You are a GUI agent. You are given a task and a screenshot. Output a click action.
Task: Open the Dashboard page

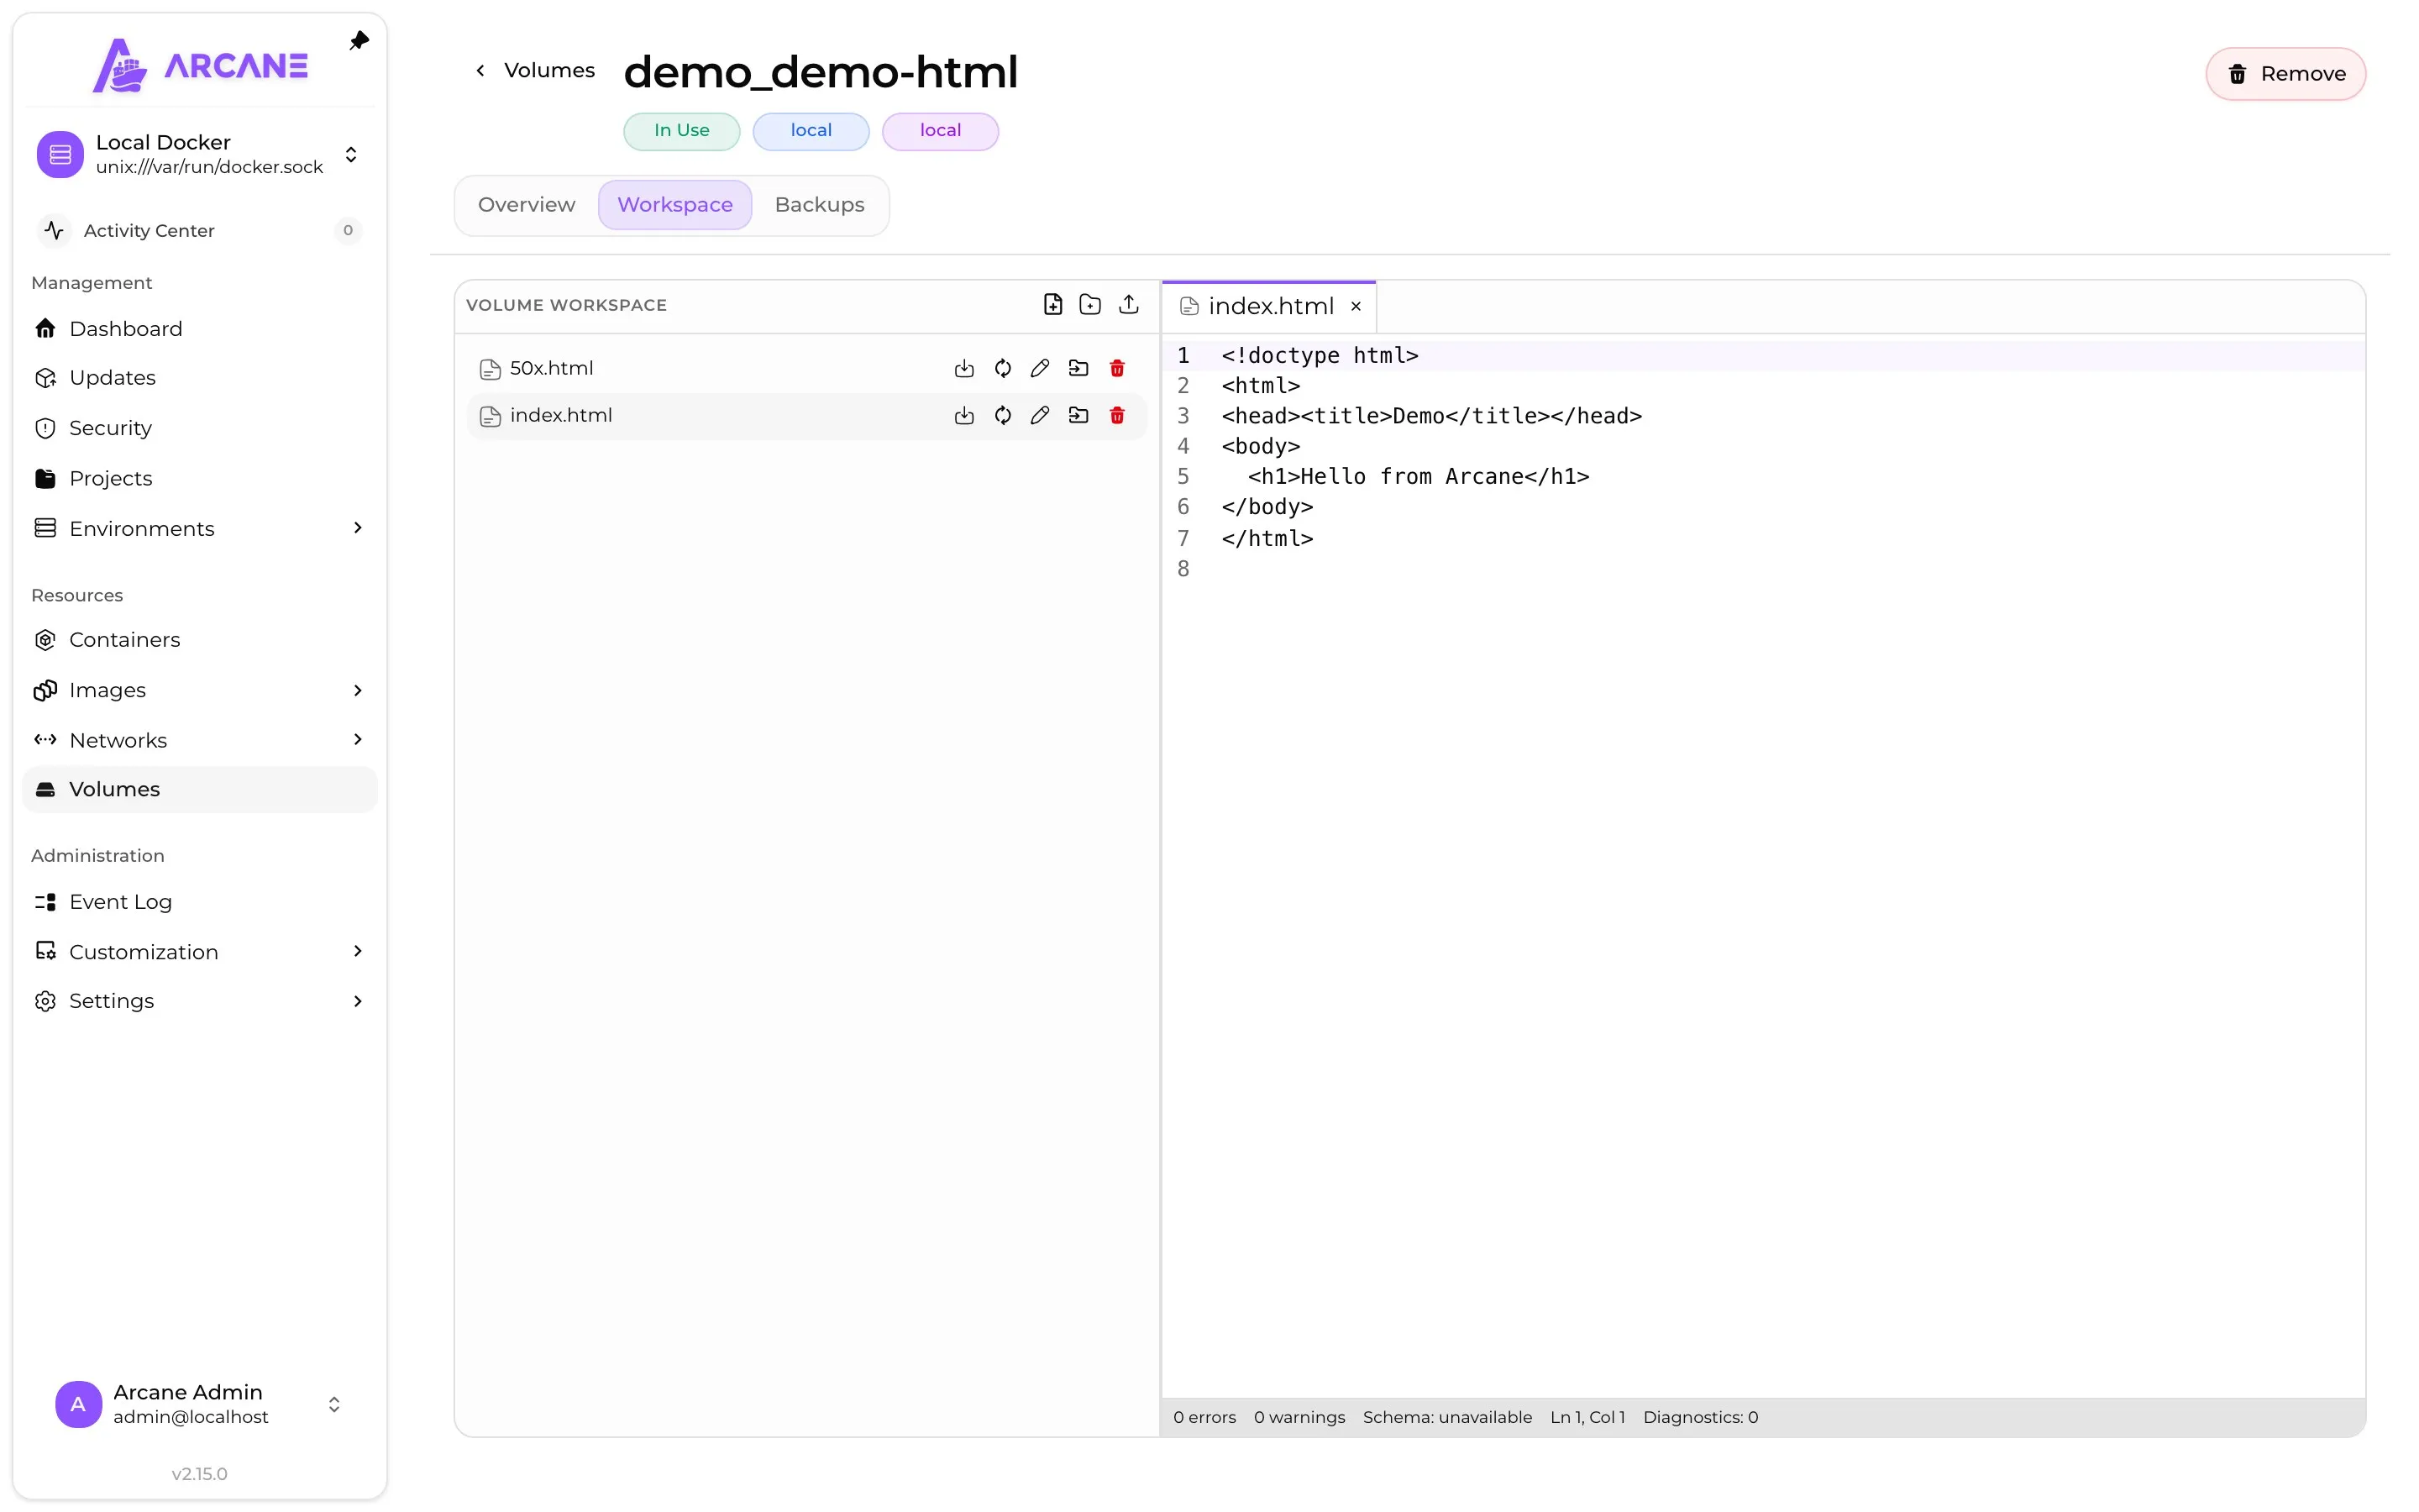(x=200, y=329)
